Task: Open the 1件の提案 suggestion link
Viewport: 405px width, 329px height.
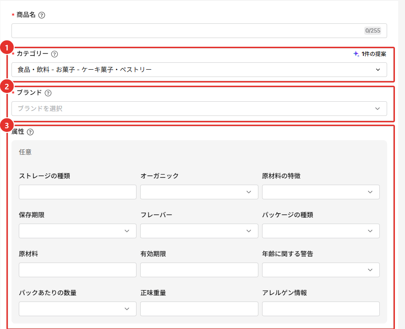Action: click(x=374, y=54)
